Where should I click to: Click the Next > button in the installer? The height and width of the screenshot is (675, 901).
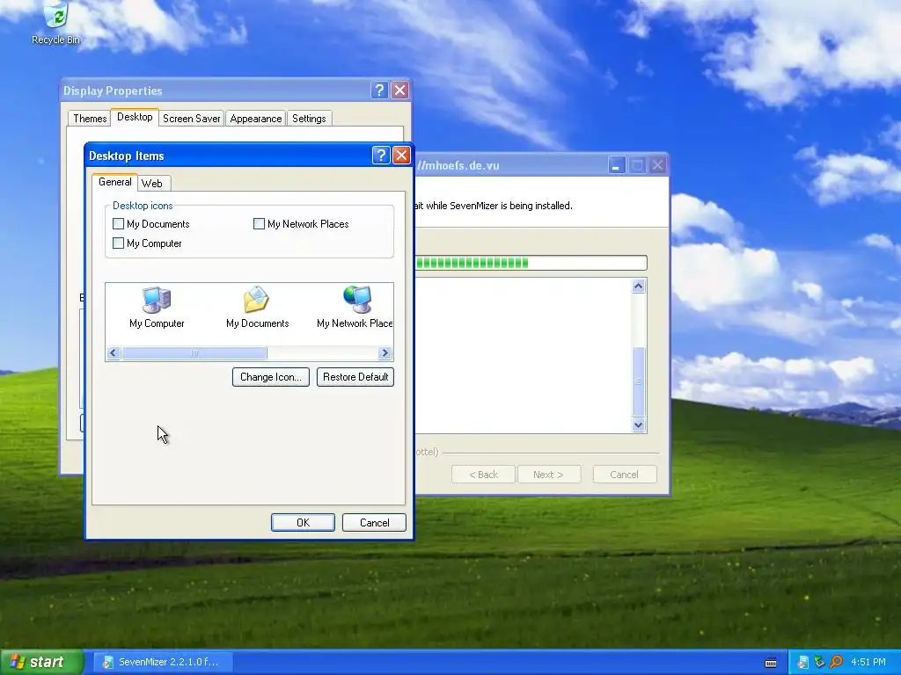[548, 475]
